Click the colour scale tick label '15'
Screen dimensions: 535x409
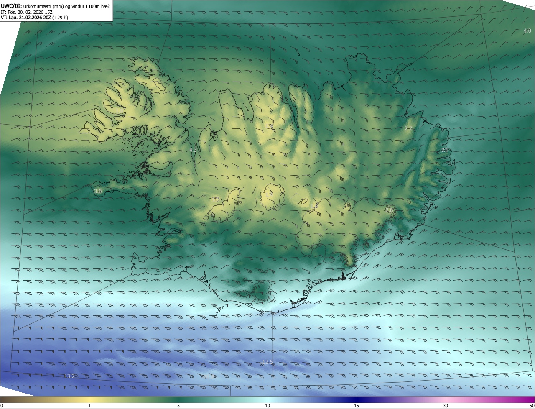(x=357, y=406)
